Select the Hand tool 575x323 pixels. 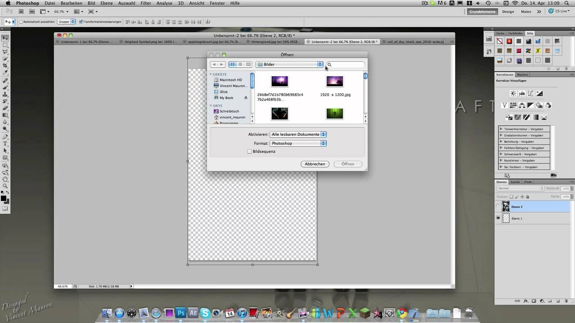(5, 179)
